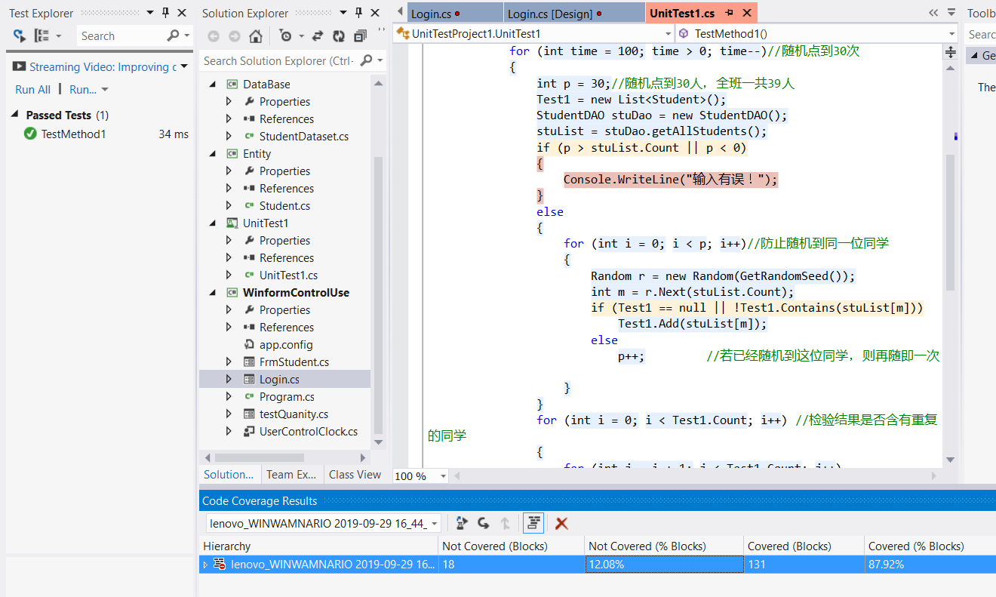
Task: Close the Solution Explorer panel
Action: [x=375, y=13]
